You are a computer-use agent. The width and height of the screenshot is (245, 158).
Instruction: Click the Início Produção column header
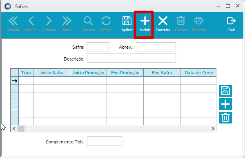click(x=89, y=73)
